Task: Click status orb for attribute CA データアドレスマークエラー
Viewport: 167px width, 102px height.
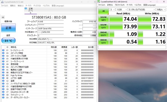Action: pyautogui.click(x=3, y=98)
